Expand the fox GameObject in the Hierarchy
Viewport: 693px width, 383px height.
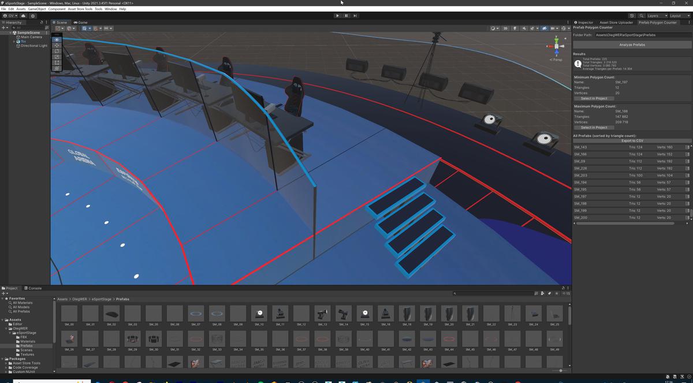click(14, 41)
